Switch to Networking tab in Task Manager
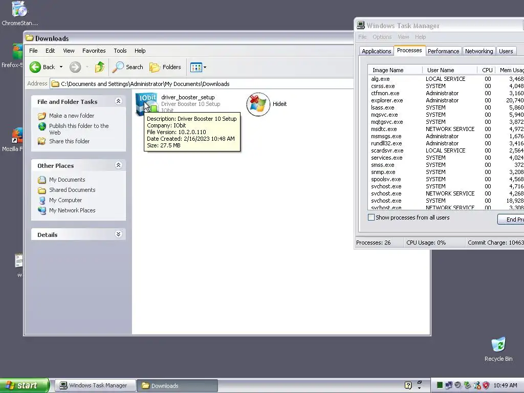Screen dimensions: 524x393 tap(479, 51)
